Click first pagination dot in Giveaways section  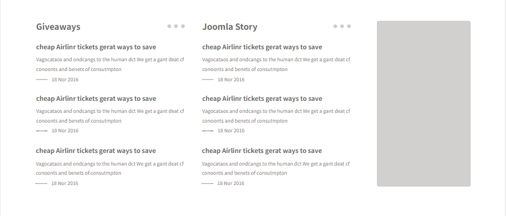tap(169, 26)
